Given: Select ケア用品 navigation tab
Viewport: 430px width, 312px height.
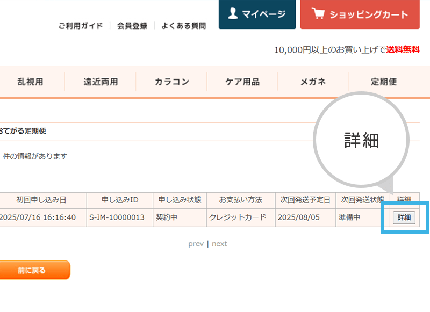Looking at the screenshot, I should (242, 82).
